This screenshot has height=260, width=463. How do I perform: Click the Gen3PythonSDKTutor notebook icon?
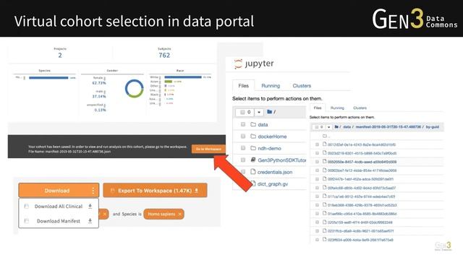253,160
